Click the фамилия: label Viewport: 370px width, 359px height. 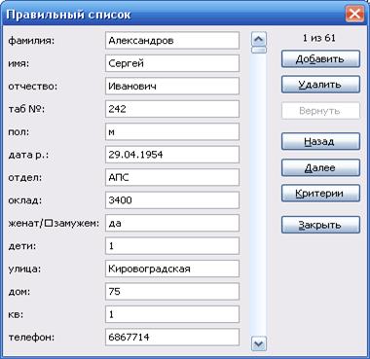(31, 41)
